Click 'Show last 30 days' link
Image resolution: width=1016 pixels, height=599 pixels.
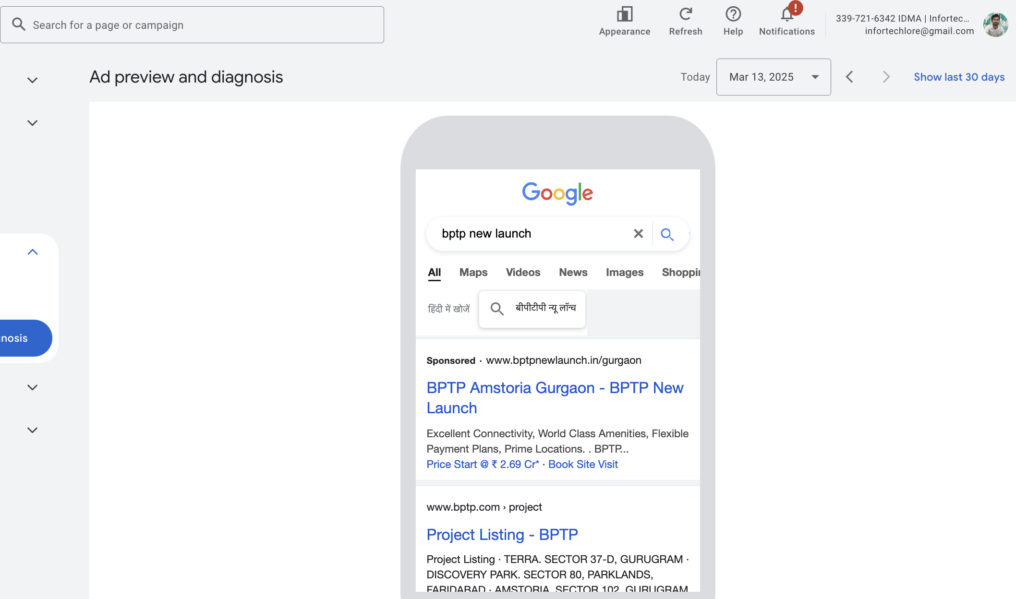click(959, 77)
